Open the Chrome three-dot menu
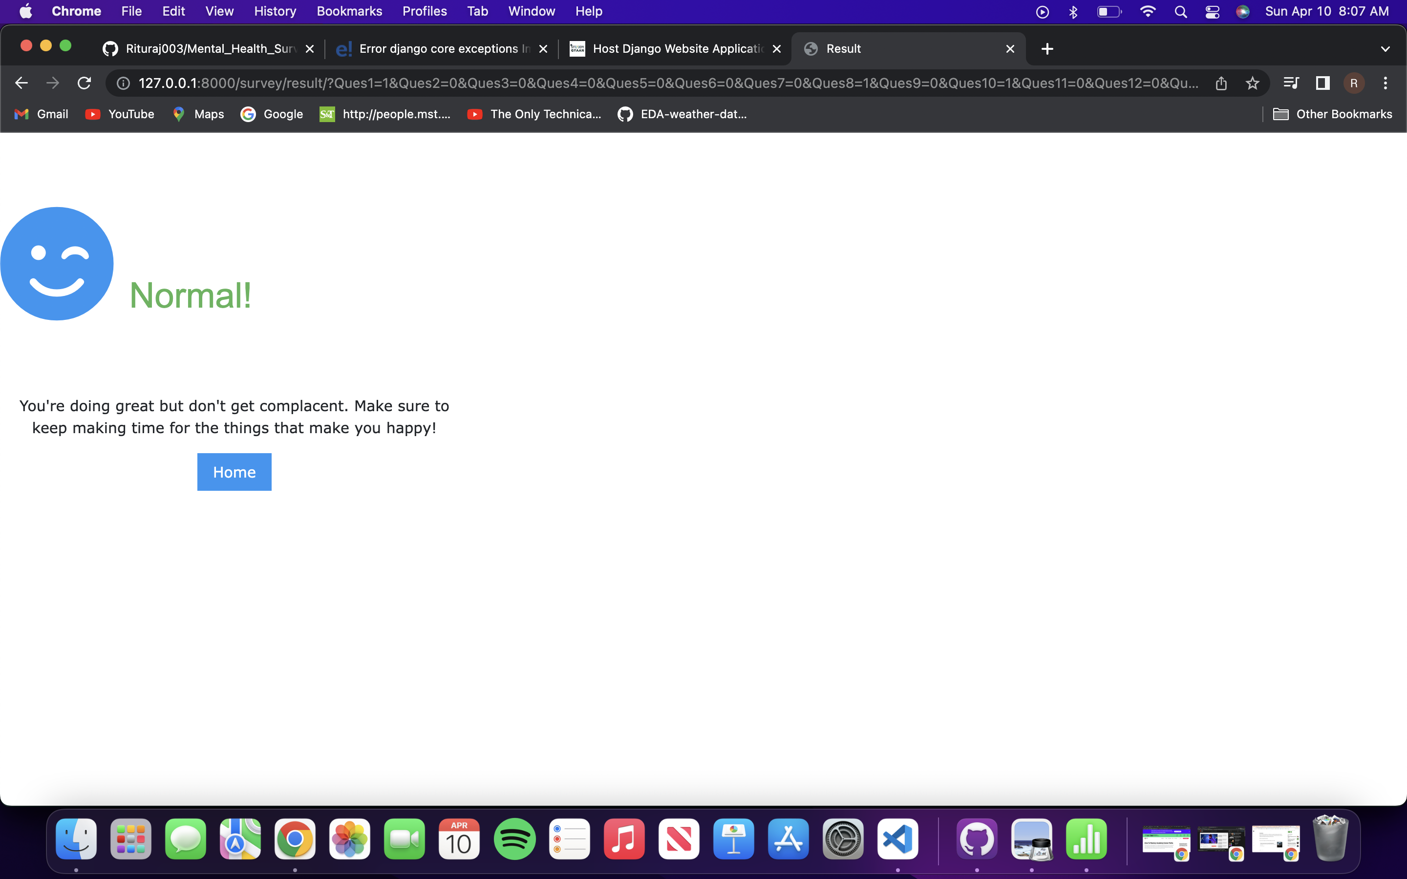 point(1386,83)
